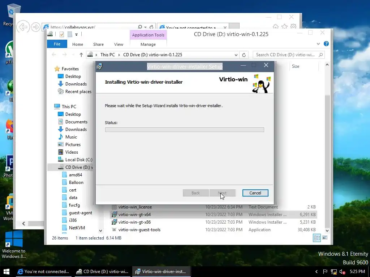Viewport: 370px width, 277px height.
Task: Click the Properties quick access icon in Explorer
Action: (x=62, y=34)
